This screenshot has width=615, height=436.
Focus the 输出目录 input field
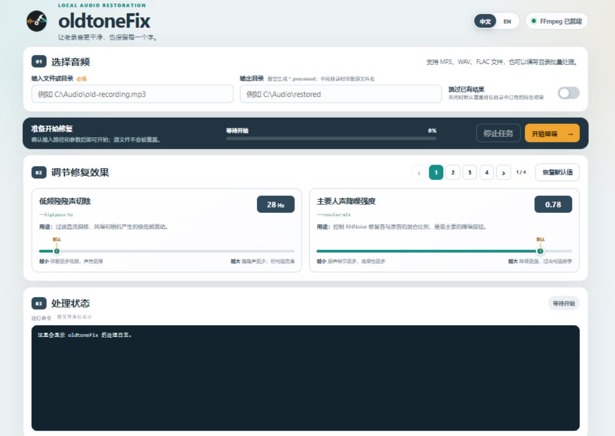(340, 94)
